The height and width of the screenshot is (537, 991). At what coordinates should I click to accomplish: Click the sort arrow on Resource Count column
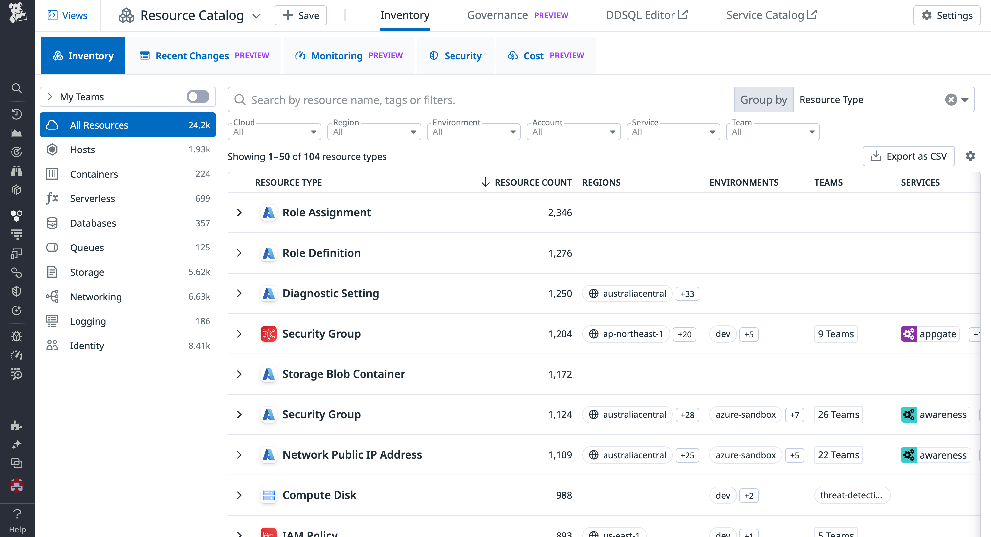pos(486,182)
